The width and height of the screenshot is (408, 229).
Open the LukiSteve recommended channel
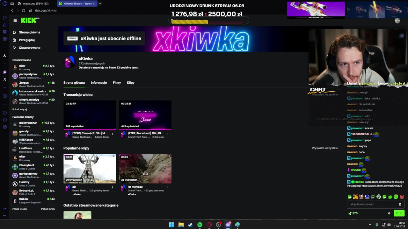tap(33, 150)
